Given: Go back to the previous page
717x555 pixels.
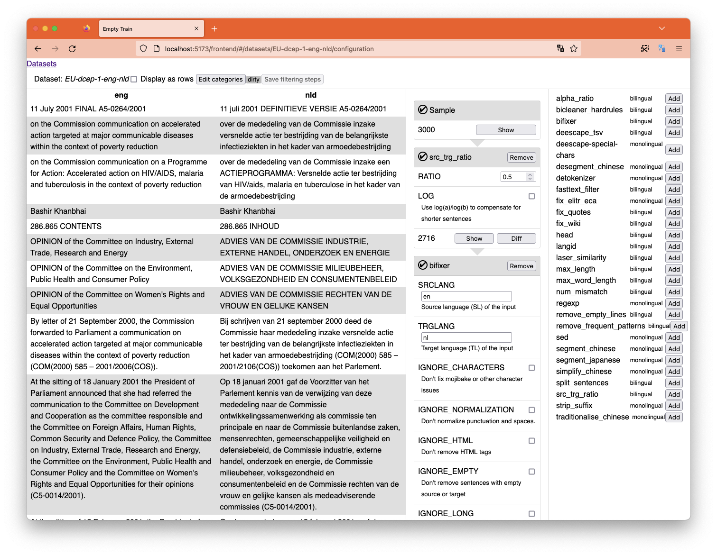Looking at the screenshot, I should 38,49.
